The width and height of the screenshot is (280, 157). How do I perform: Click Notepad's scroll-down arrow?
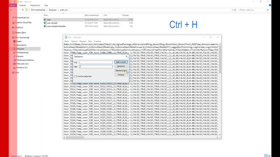pyautogui.click(x=220, y=135)
